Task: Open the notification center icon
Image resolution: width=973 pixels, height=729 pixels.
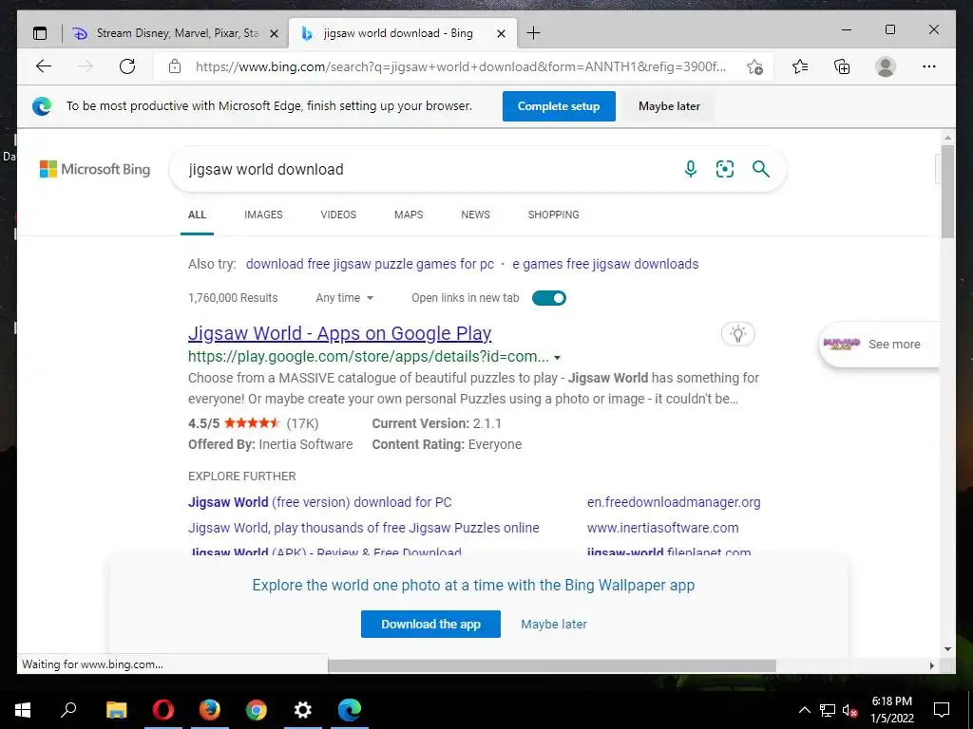Action: [x=942, y=710]
